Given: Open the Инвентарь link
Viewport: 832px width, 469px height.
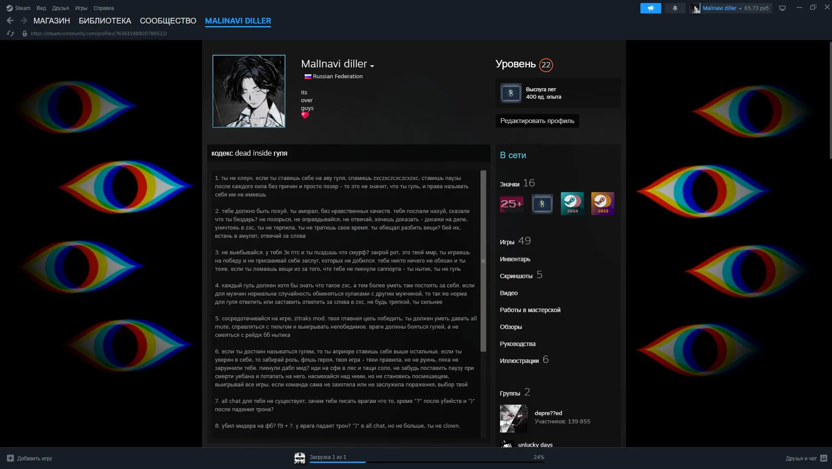Looking at the screenshot, I should (x=515, y=259).
